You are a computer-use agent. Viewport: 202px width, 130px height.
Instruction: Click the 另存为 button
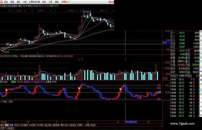tap(17, 125)
